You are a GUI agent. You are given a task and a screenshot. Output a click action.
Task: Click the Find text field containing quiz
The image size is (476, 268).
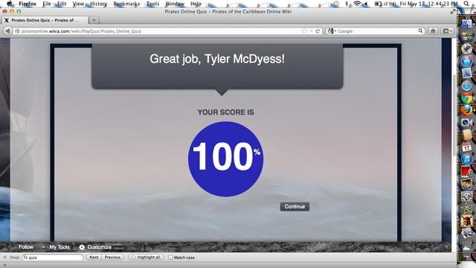tap(52, 258)
